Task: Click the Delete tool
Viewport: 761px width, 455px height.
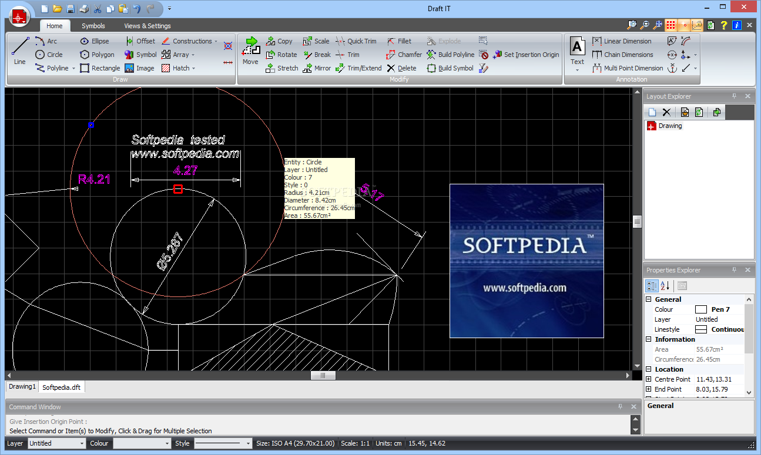Action: 401,68
